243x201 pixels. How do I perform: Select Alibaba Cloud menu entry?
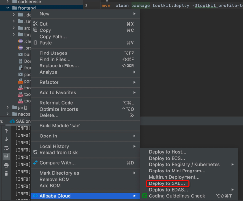tap(85, 196)
